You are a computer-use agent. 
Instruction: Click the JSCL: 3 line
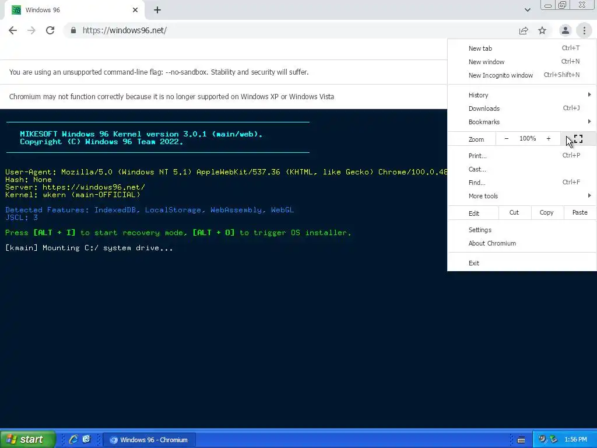22,218
